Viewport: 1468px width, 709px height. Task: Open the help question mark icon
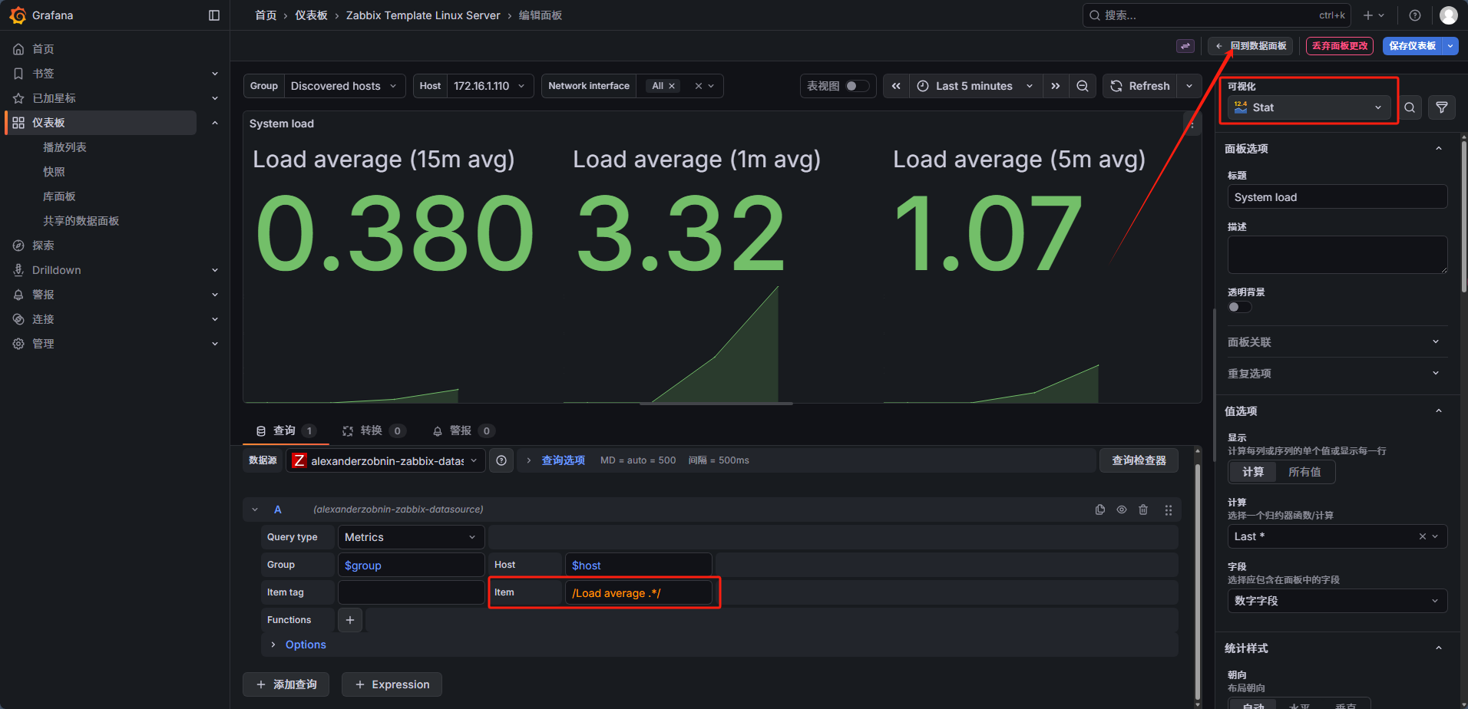1415,15
